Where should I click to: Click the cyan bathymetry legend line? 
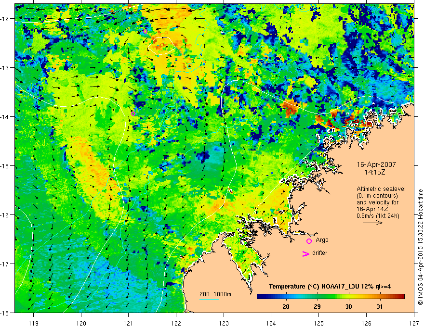click(x=209, y=299)
